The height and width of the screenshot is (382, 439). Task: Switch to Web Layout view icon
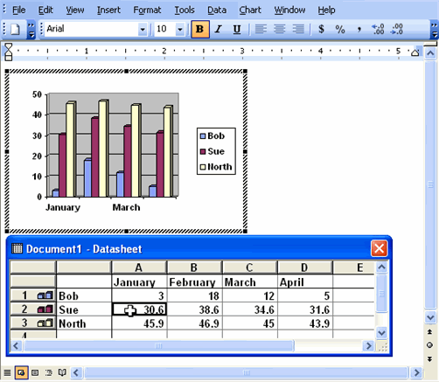coord(21,372)
